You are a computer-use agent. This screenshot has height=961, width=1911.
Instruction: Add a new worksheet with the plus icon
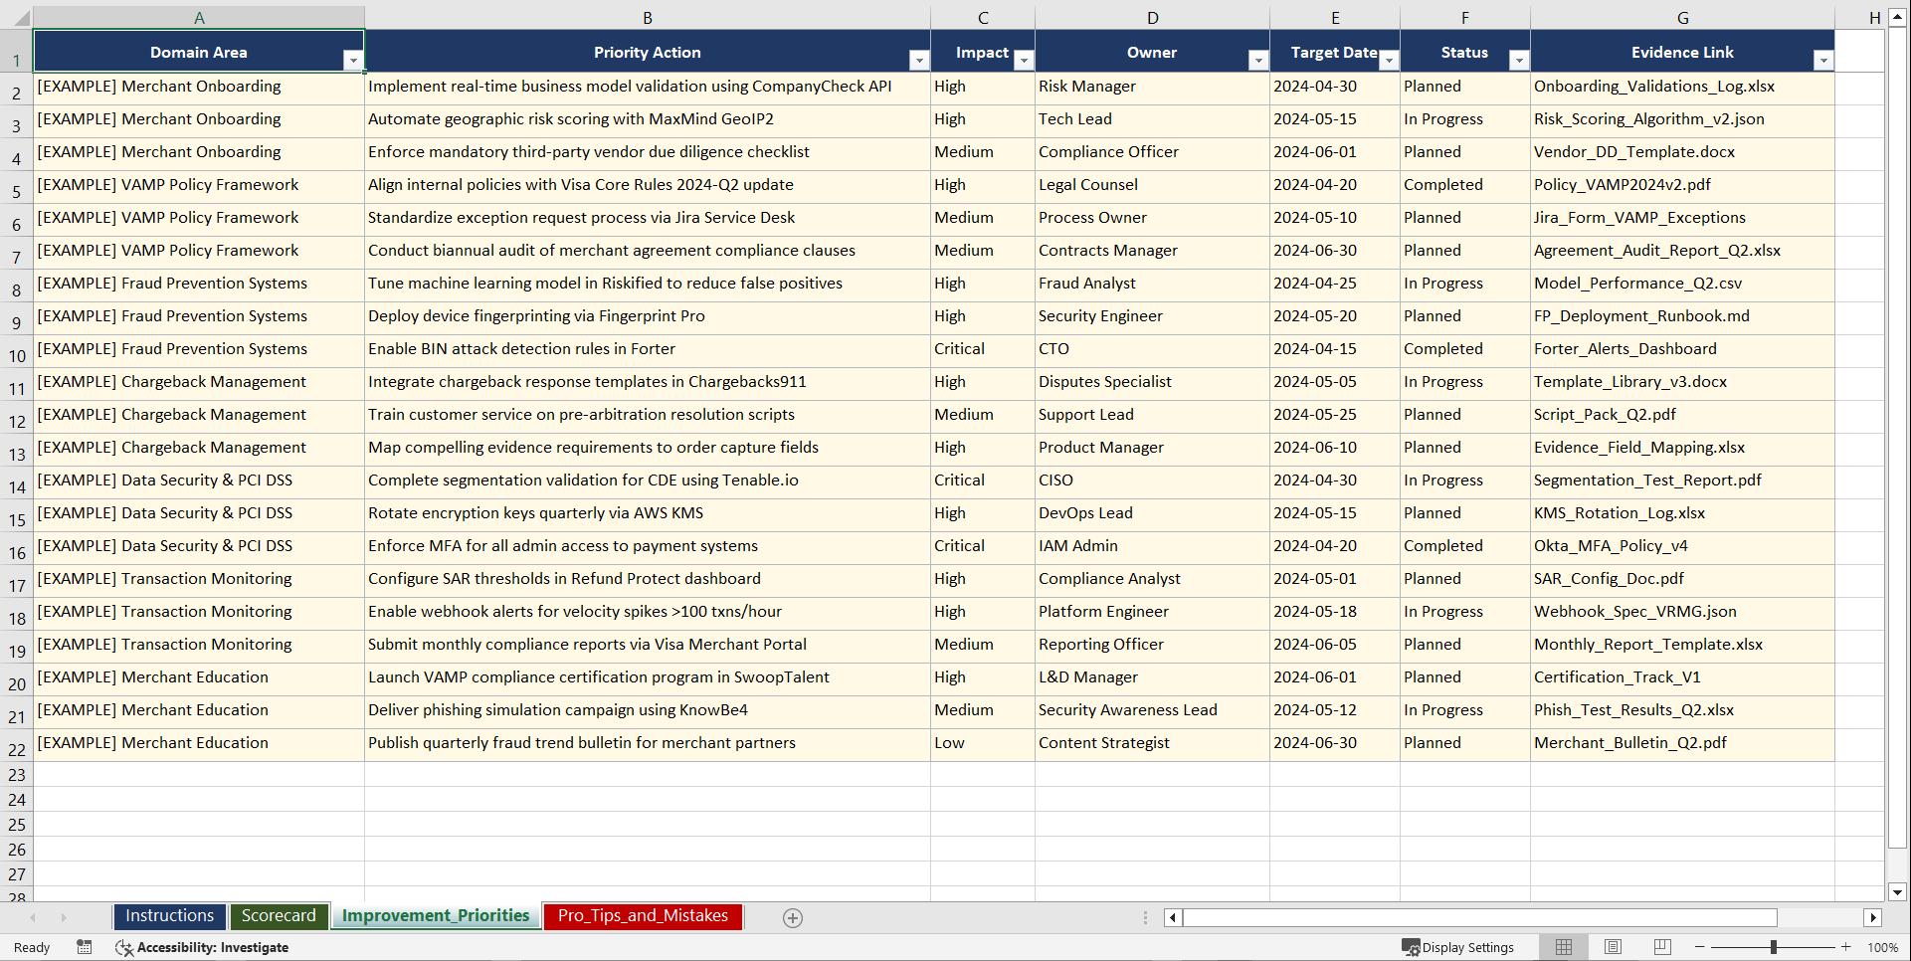click(x=793, y=917)
